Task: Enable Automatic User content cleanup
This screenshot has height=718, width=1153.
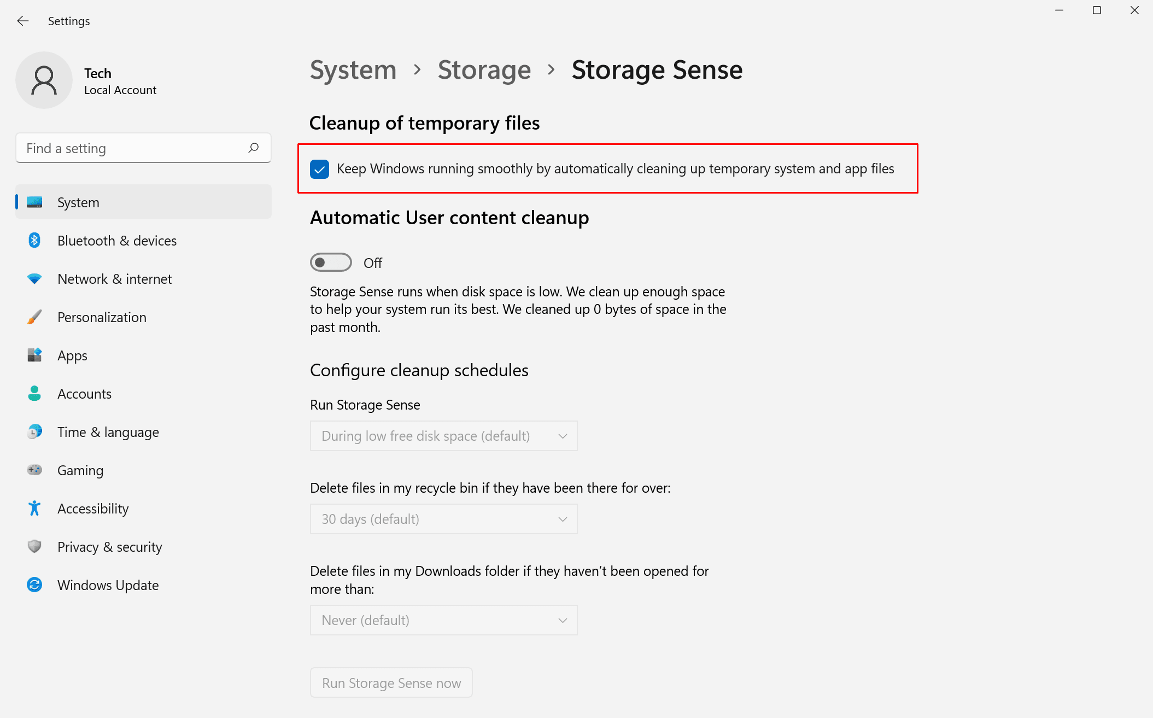Action: pos(330,262)
